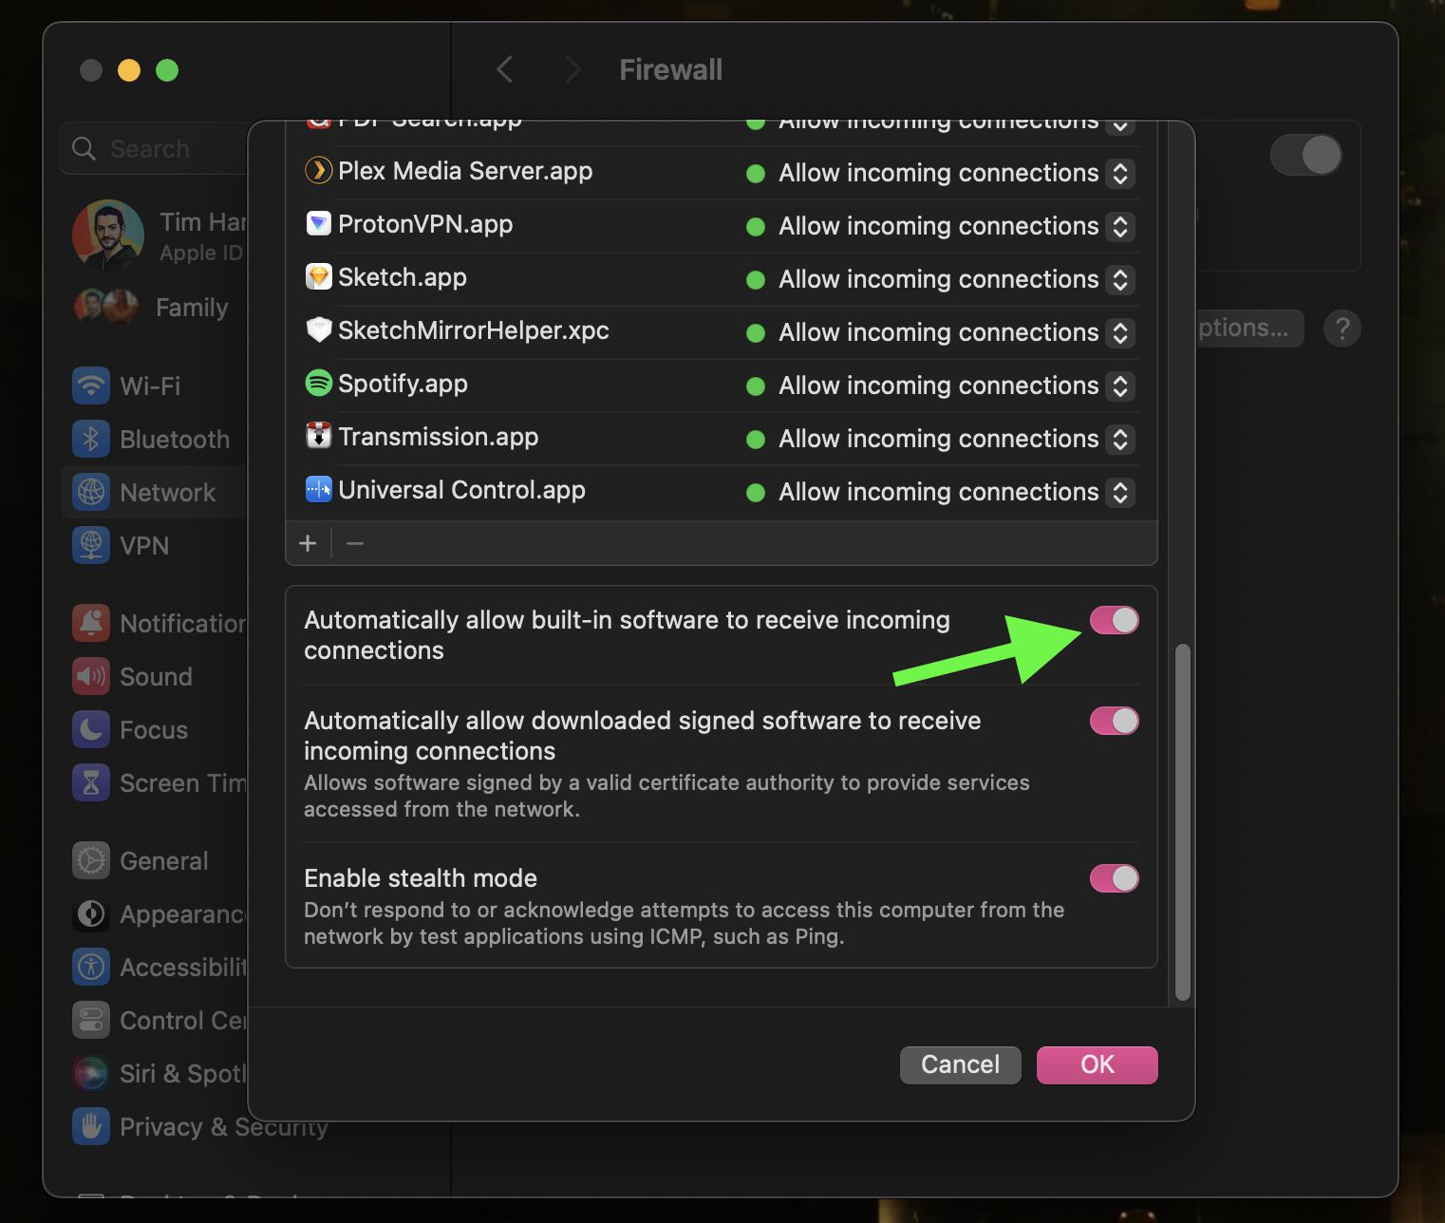Click the ProtonVPN.app icon

pyautogui.click(x=319, y=225)
